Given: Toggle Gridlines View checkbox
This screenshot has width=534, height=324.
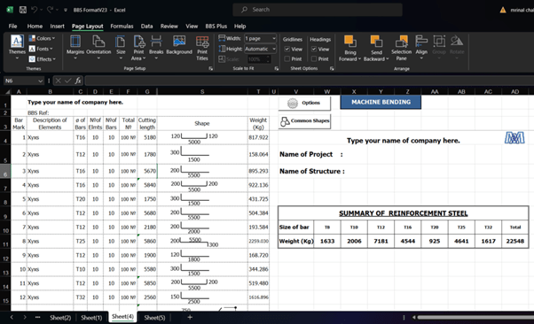Looking at the screenshot, I should (287, 49).
